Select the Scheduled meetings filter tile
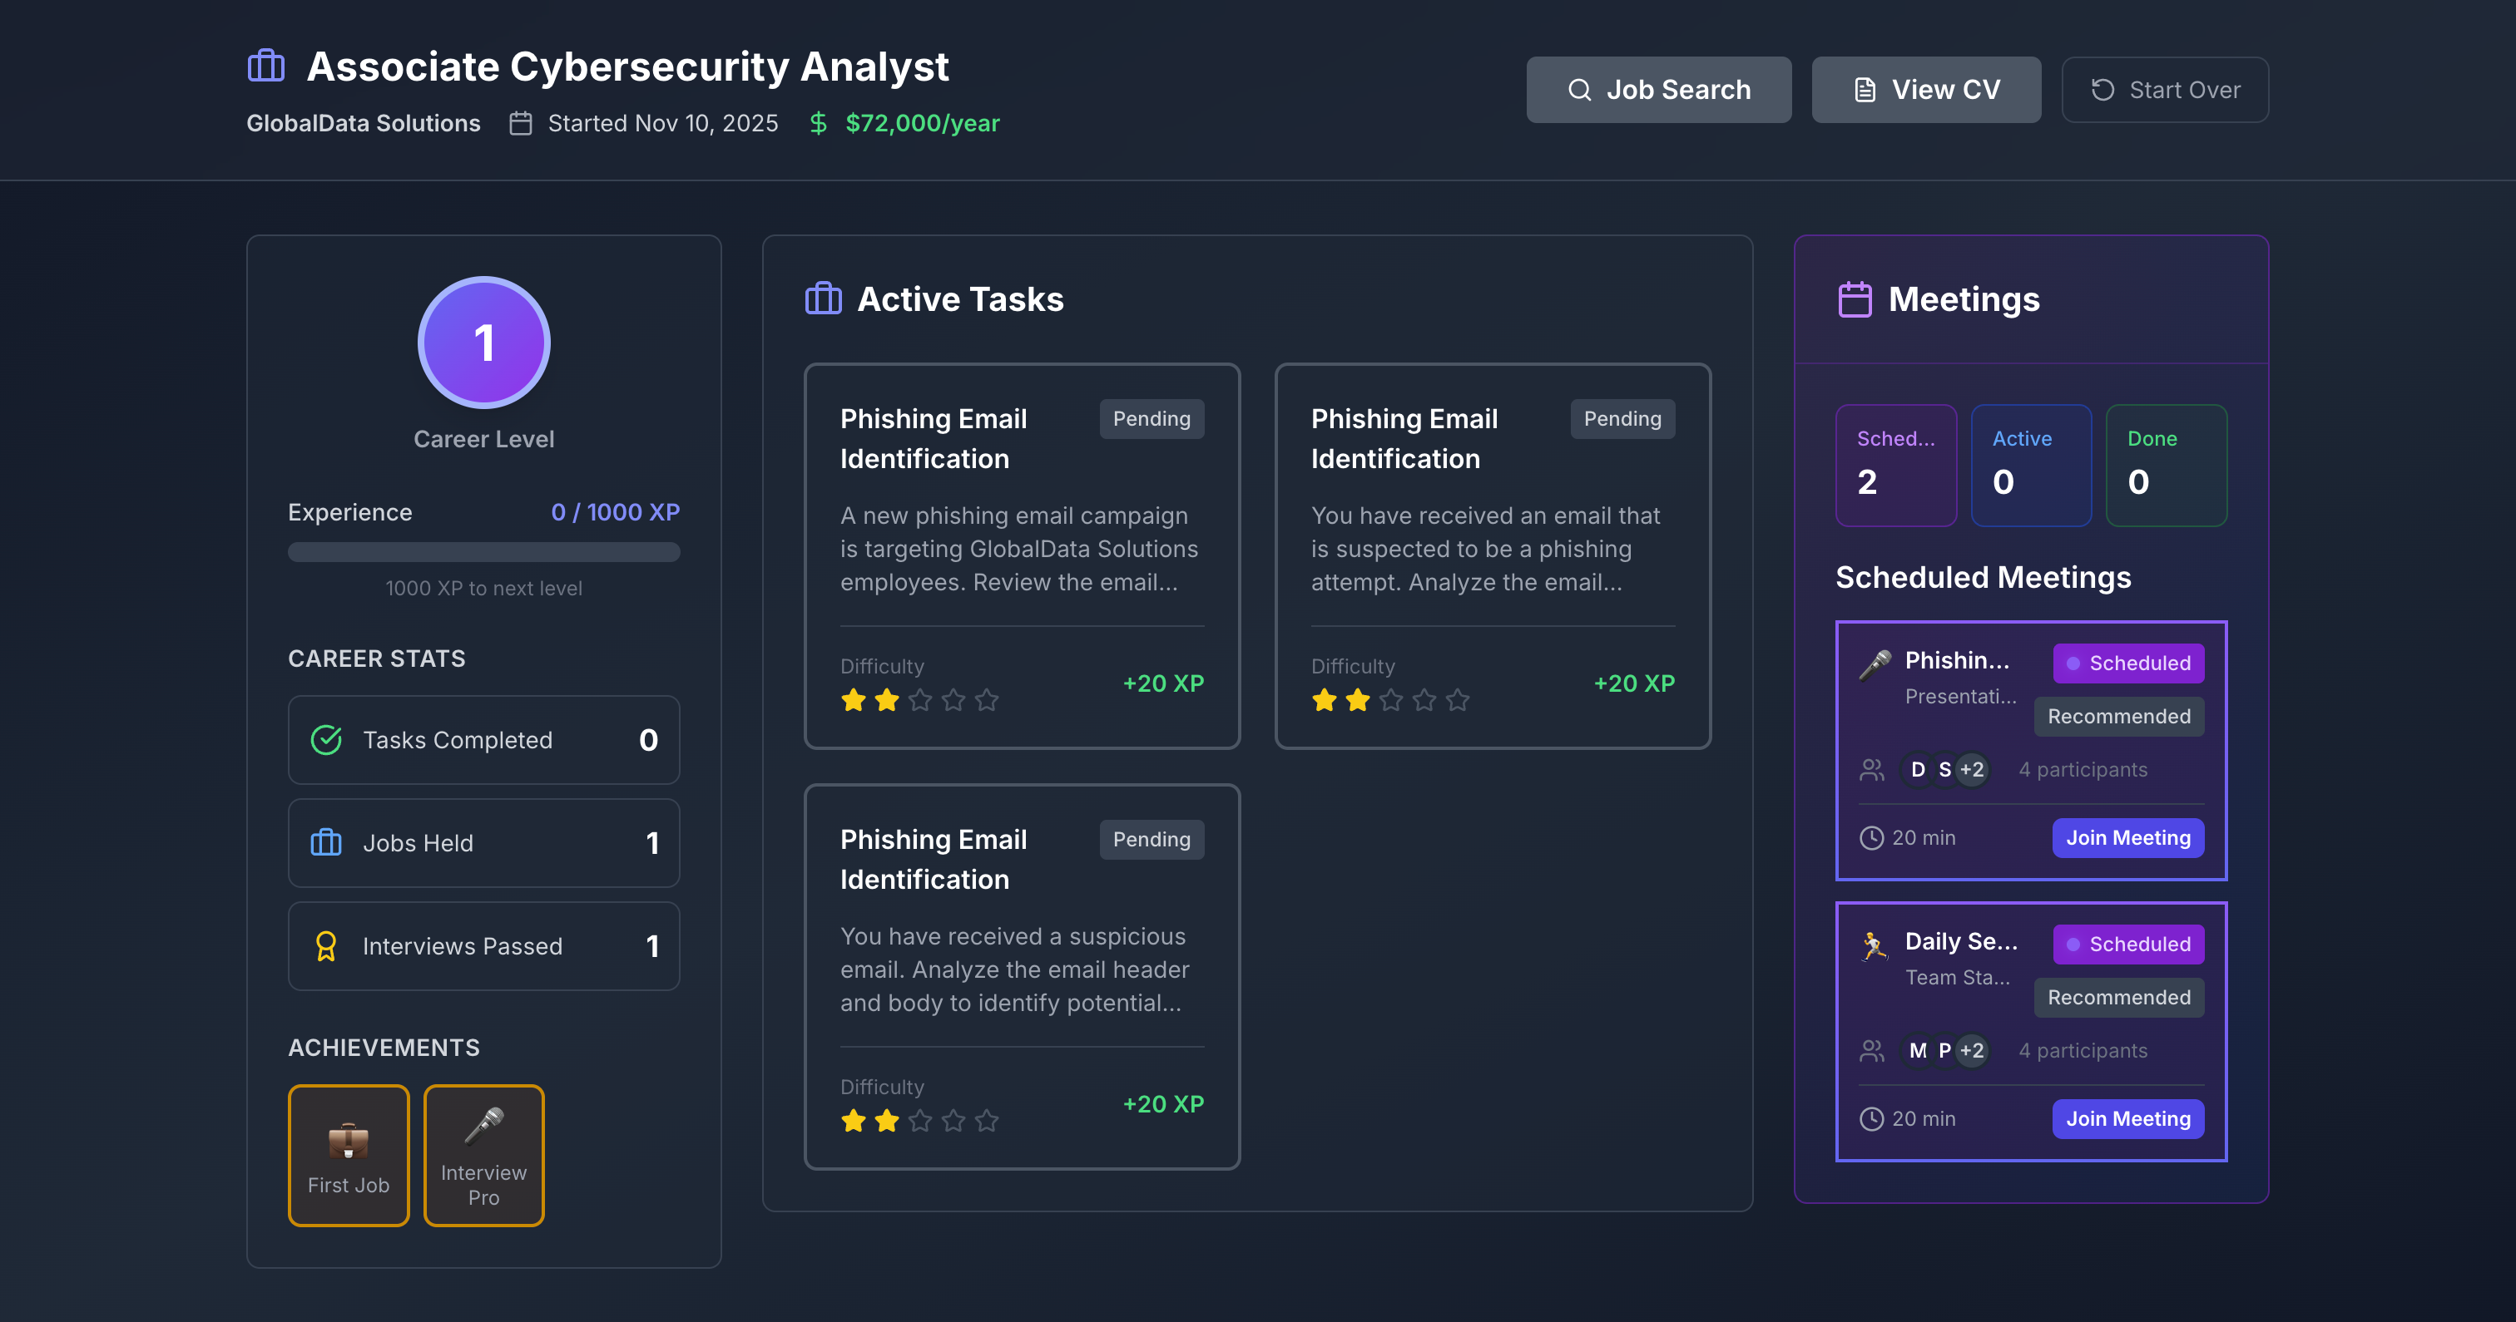 pos(1894,465)
